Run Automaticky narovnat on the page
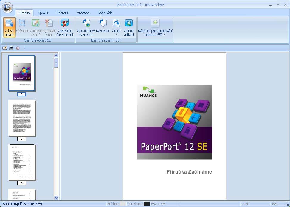 (86, 27)
